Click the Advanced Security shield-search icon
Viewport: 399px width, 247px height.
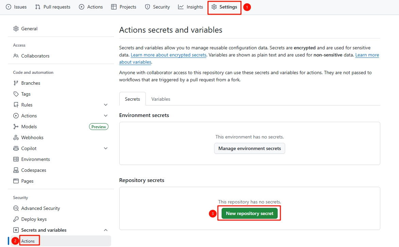pos(16,208)
